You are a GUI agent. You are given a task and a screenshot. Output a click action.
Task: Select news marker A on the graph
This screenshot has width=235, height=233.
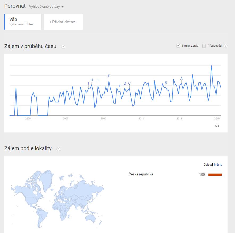[182, 79]
